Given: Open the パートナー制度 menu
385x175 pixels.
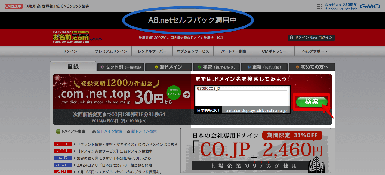Looking at the screenshot, I should pyautogui.click(x=234, y=51).
